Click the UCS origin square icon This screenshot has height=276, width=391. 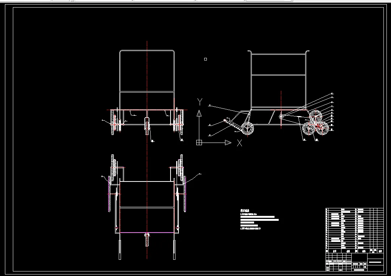click(199, 143)
